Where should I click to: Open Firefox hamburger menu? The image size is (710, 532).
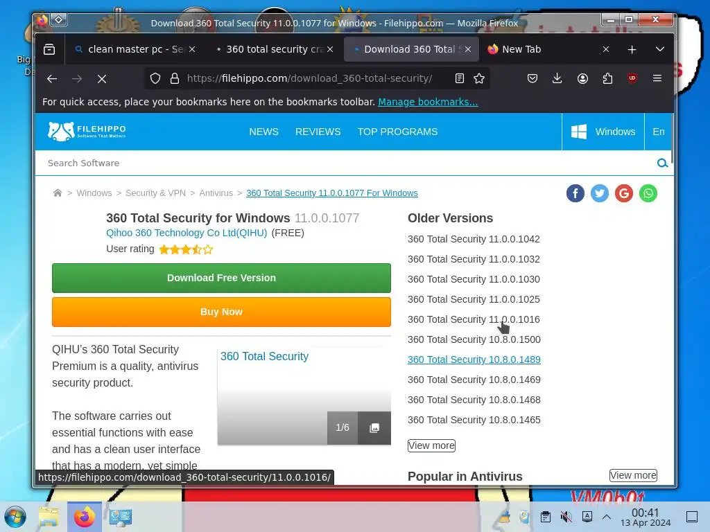point(657,78)
